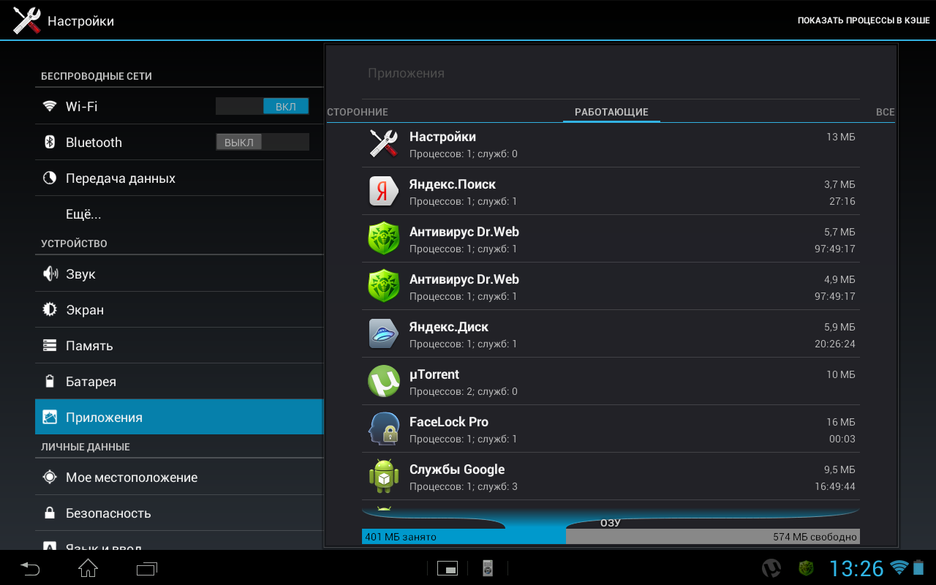The image size is (936, 585).
Task: Tap the Службы Google android icon
Action: [383, 476]
